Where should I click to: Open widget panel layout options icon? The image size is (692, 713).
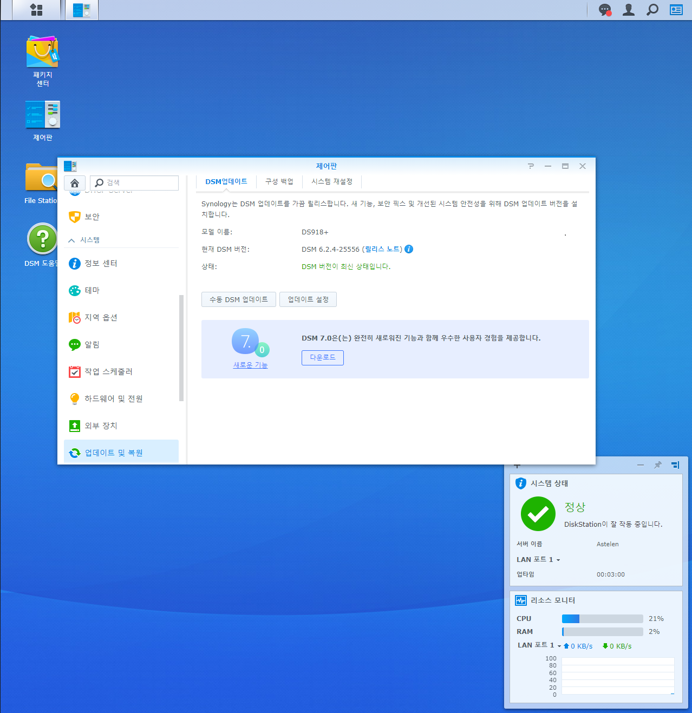coord(675,465)
